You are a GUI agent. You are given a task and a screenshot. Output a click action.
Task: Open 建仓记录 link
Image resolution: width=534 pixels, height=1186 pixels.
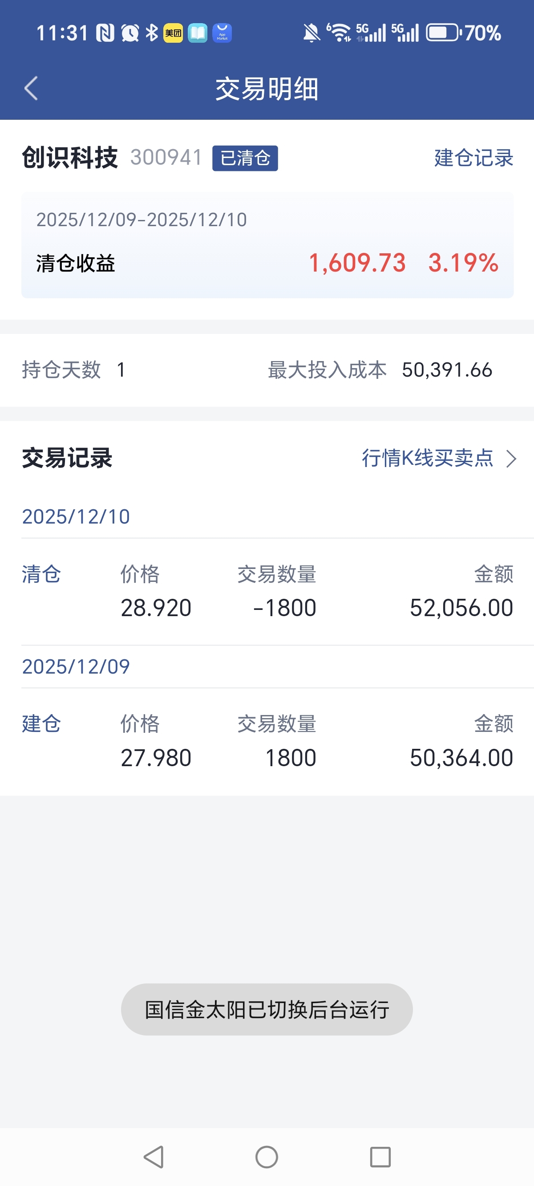473,158
